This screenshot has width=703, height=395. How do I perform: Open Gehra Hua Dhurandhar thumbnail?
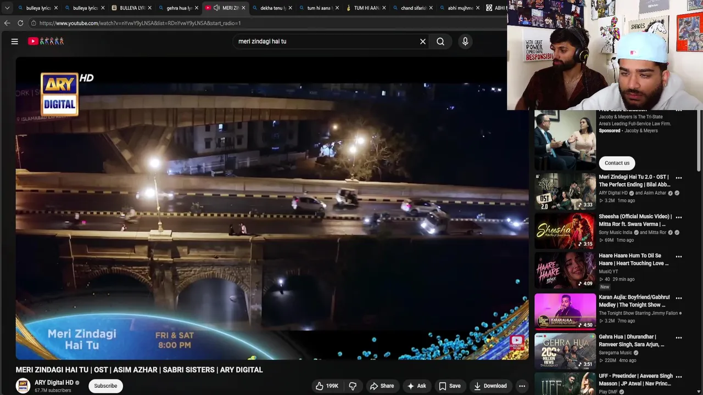pyautogui.click(x=565, y=351)
